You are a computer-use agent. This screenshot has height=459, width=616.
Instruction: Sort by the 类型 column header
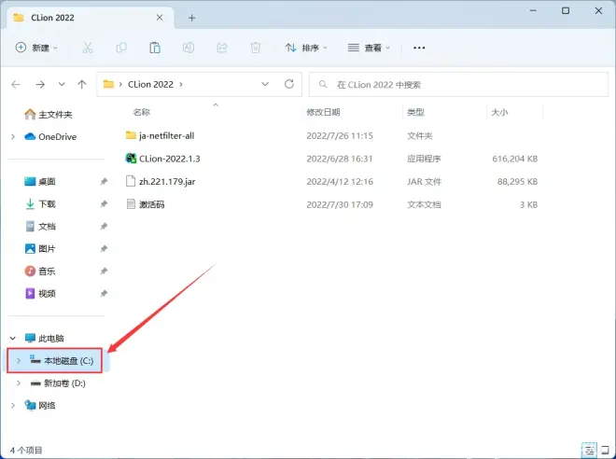[x=415, y=112]
